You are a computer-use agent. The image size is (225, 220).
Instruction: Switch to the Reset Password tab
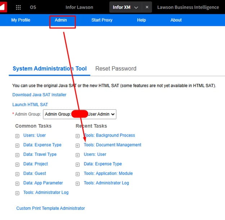coord(116,69)
